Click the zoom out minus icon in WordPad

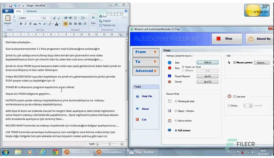point(98,144)
